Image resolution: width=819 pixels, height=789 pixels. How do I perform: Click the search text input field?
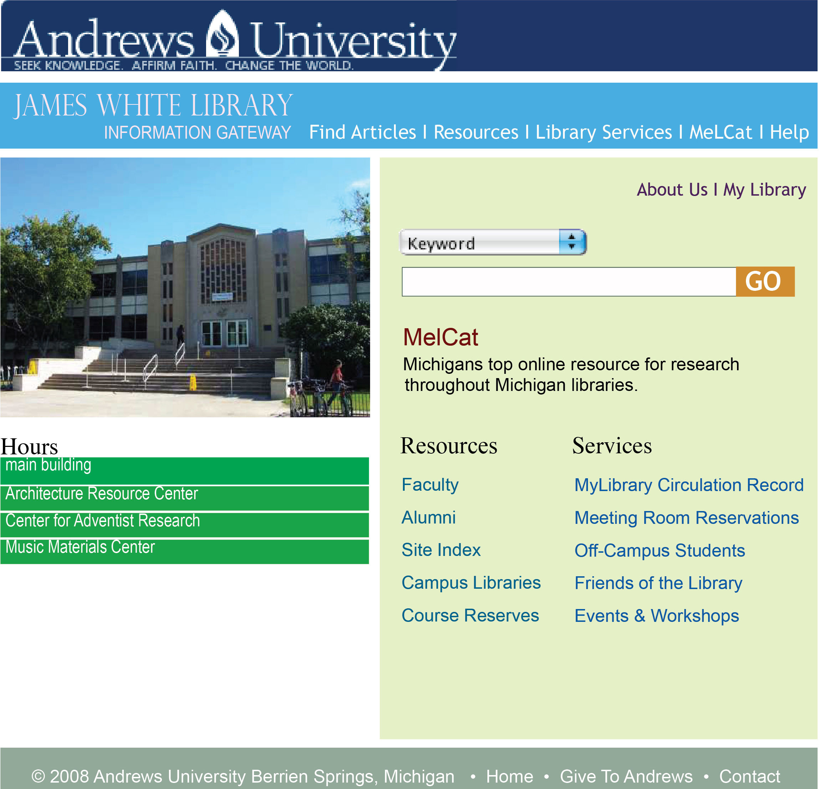tap(568, 282)
